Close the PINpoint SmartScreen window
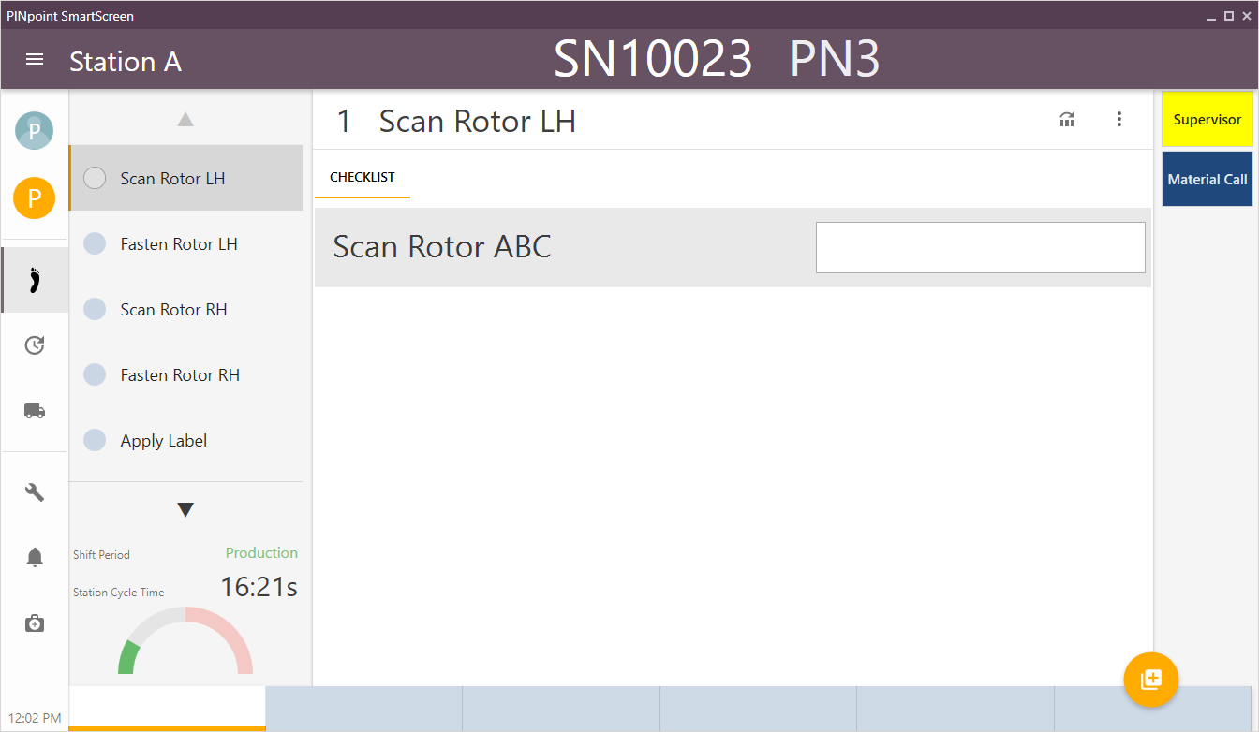 (x=1246, y=16)
